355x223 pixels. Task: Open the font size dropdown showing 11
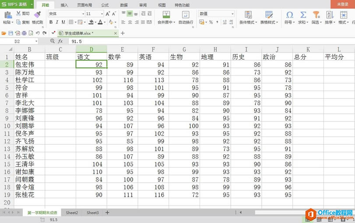point(102,14)
